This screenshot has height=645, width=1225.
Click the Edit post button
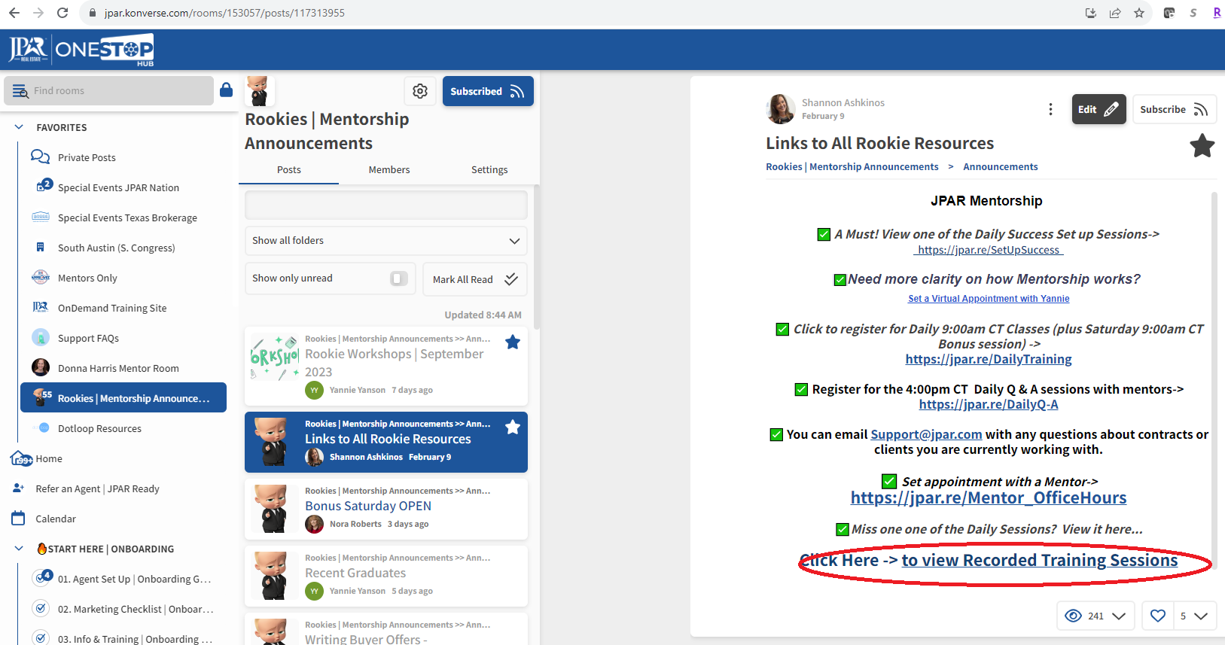(x=1099, y=109)
